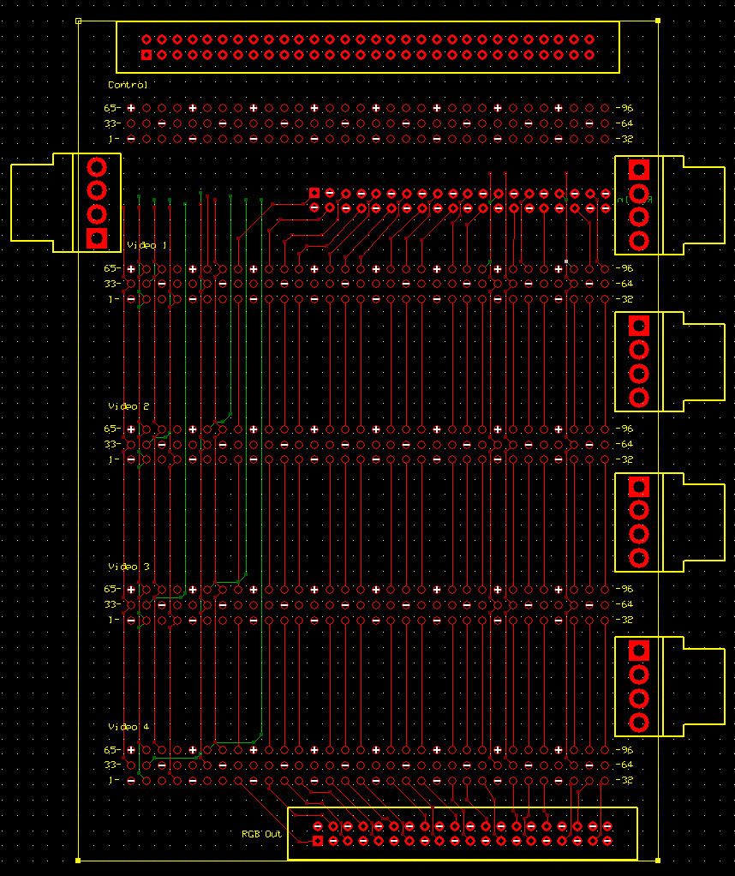Click the board outline's top-right corner handle

click(x=658, y=21)
